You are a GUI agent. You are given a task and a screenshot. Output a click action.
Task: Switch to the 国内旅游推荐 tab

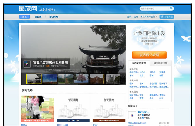click(x=139, y=63)
